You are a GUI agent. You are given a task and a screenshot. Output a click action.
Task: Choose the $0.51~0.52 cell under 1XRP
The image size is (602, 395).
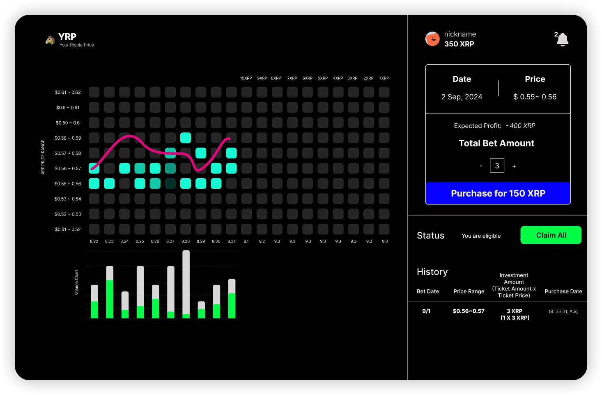[x=384, y=229]
